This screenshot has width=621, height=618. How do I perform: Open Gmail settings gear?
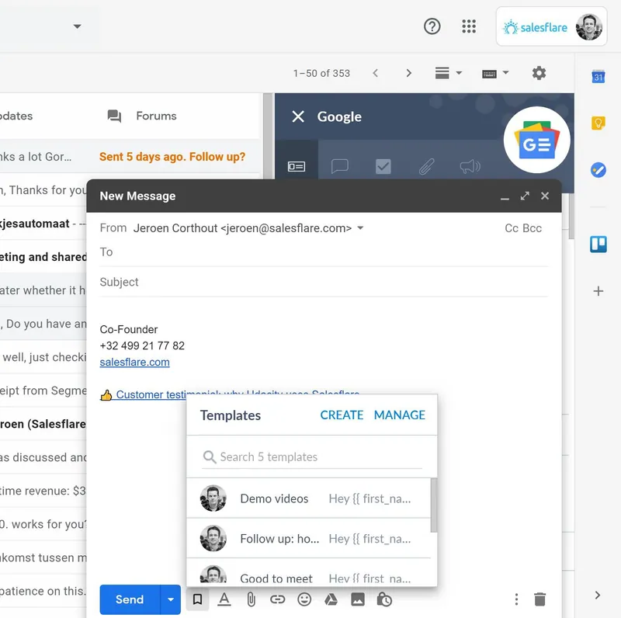[539, 73]
